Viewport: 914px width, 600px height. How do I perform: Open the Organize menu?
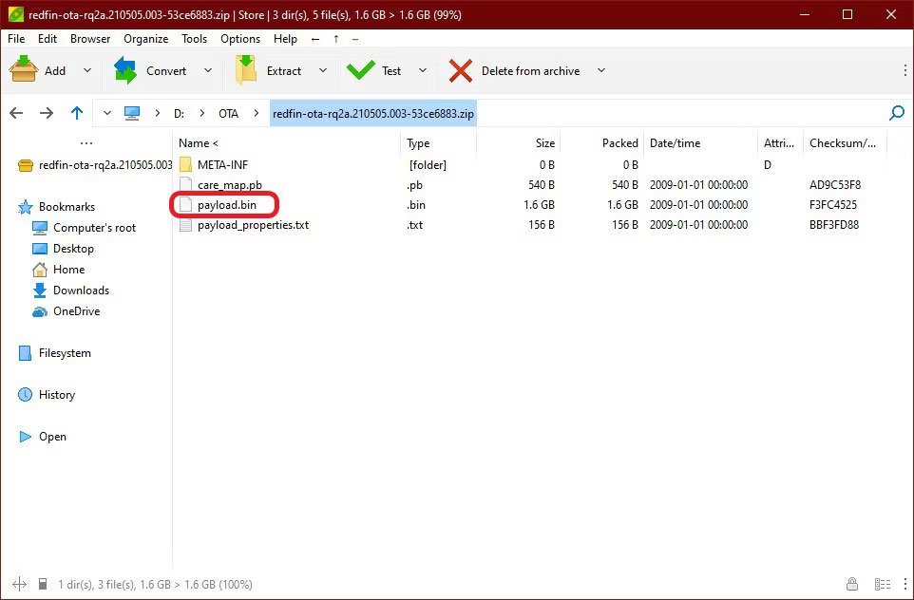pyautogui.click(x=145, y=38)
